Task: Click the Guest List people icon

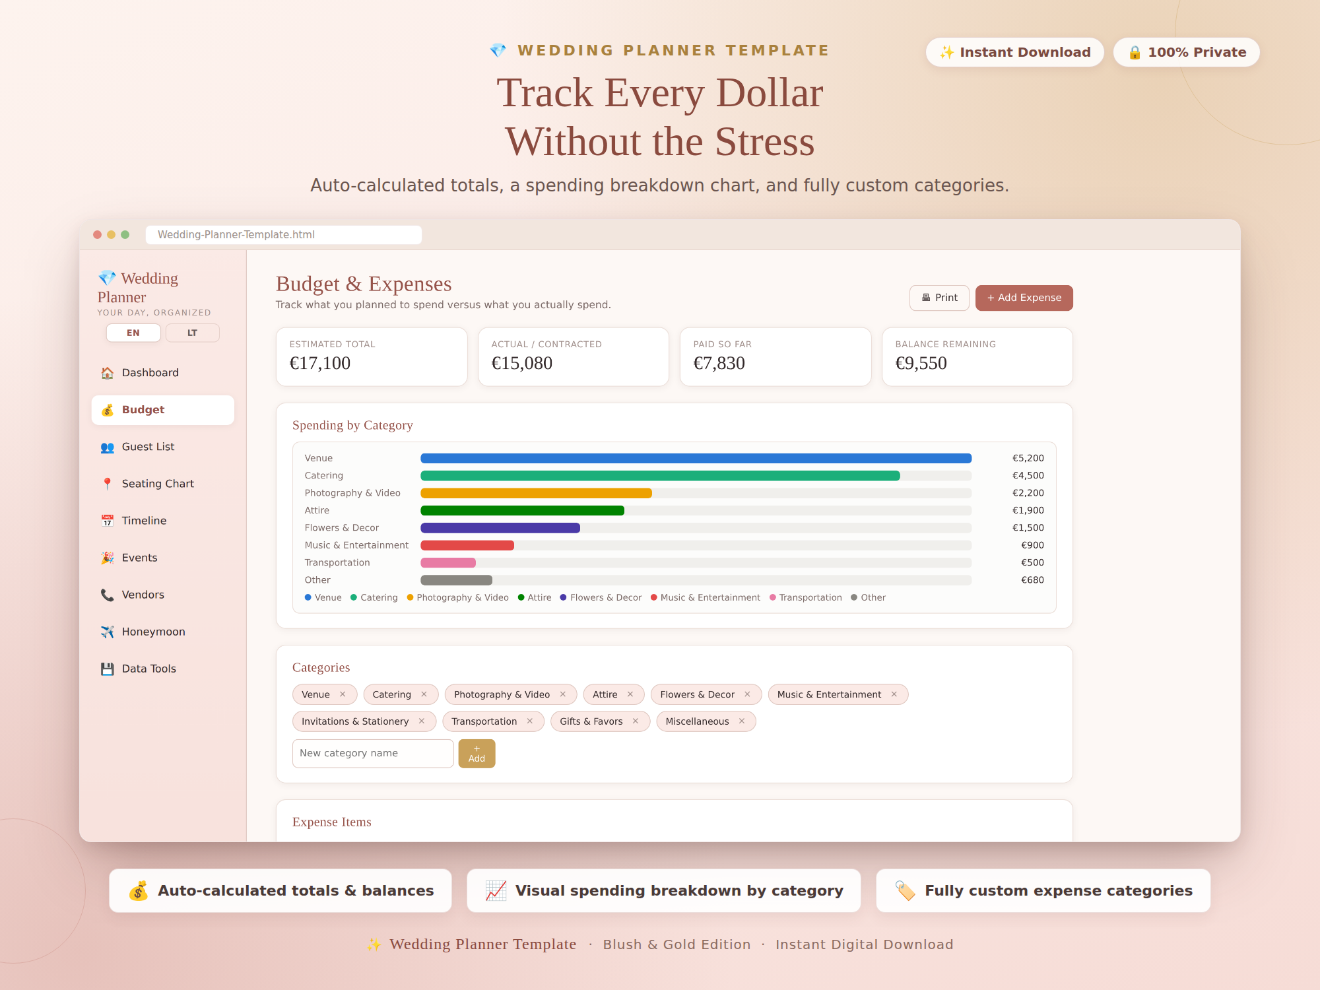Action: pyautogui.click(x=107, y=447)
